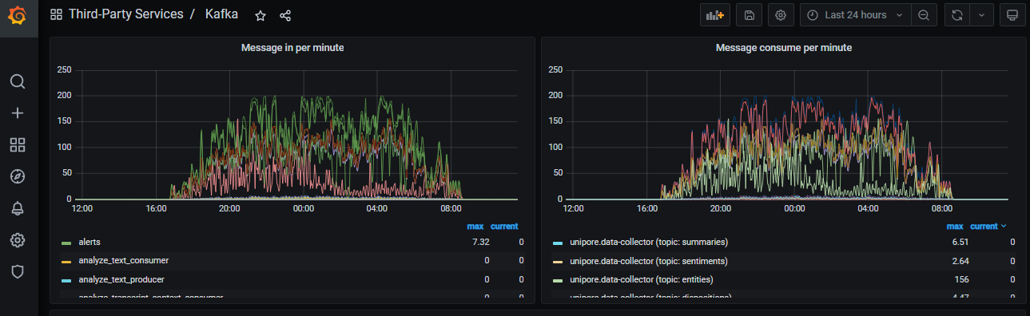The image size is (1030, 316).
Task: Open Message consume per minute panel title menu
Action: [783, 48]
